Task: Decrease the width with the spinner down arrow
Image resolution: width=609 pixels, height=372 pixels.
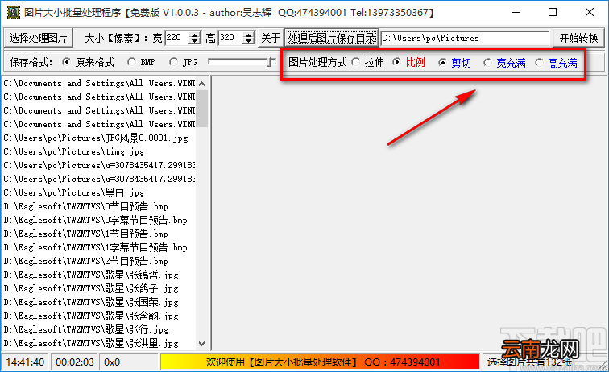Action: [195, 42]
